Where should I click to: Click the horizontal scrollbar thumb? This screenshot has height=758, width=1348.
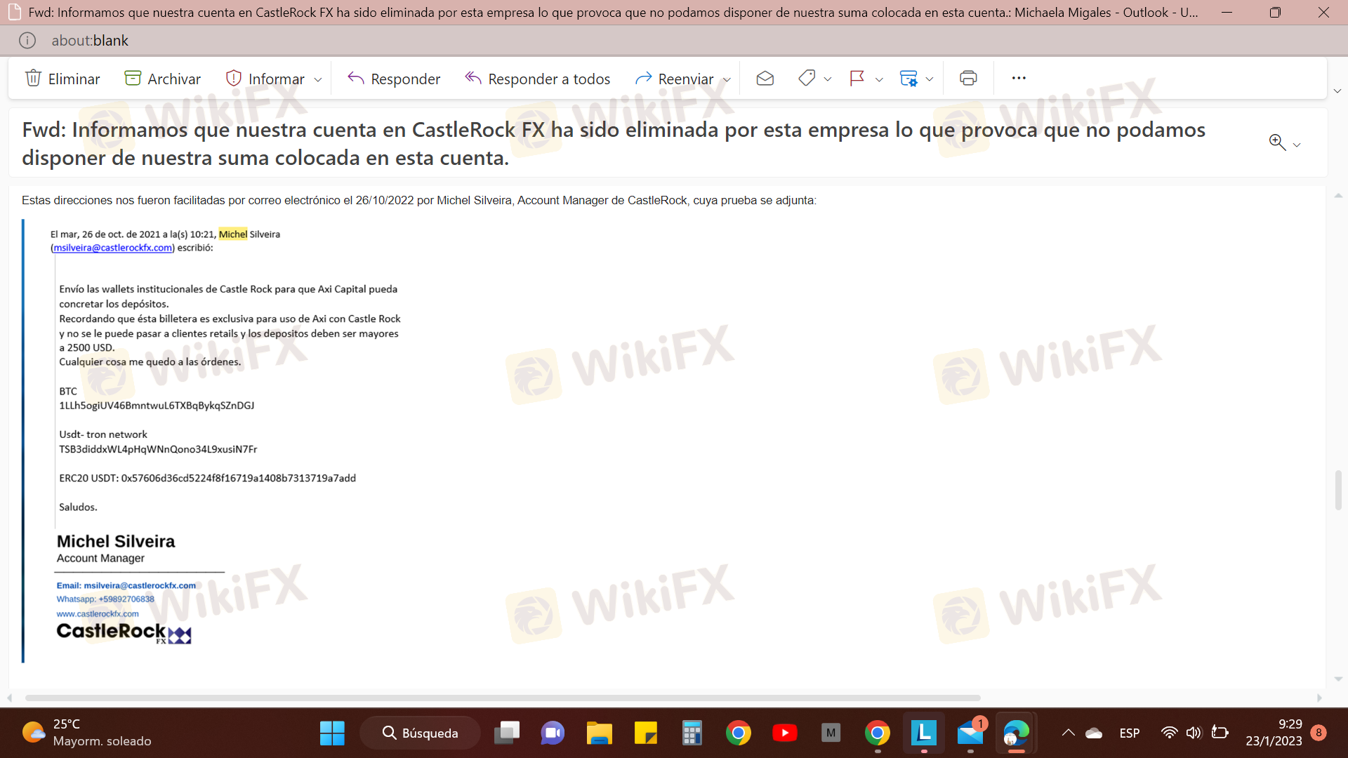503,698
